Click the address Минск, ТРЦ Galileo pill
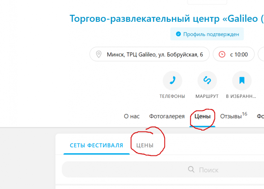Screen dimensions: 264x189 (149, 54)
